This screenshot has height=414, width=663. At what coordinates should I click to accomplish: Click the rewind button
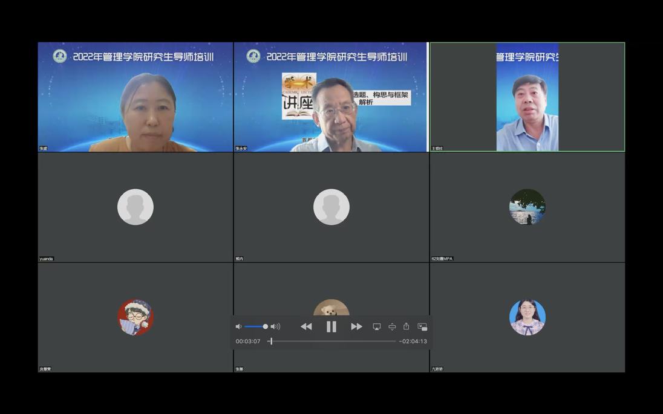[x=306, y=326]
